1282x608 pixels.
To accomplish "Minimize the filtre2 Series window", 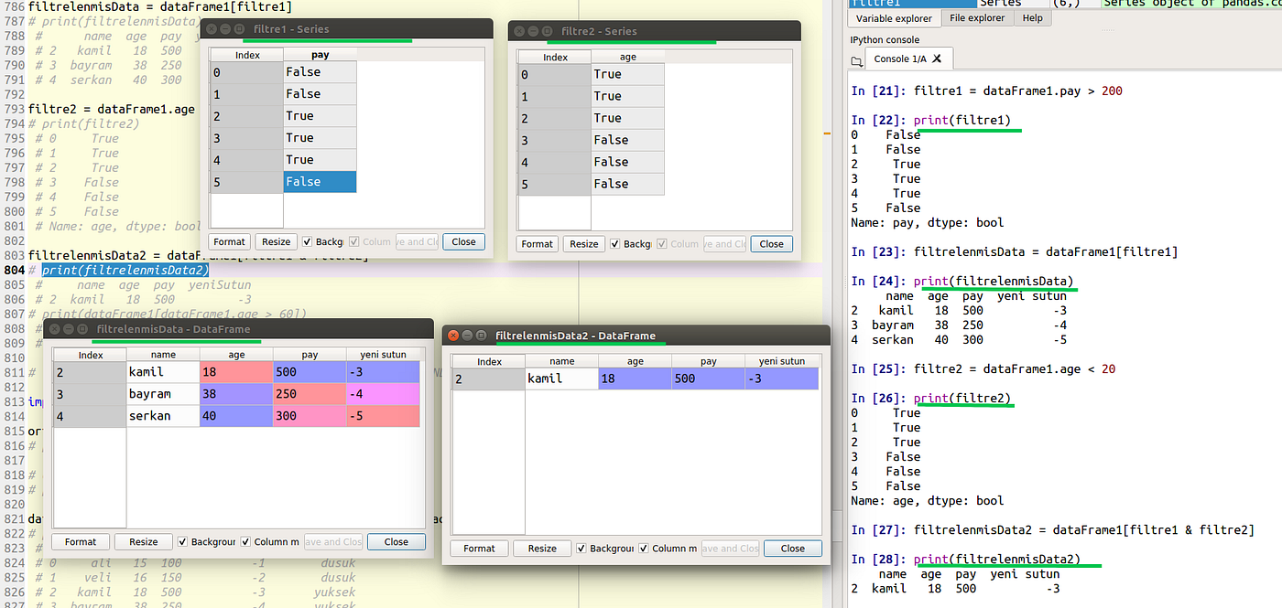I will (532, 31).
